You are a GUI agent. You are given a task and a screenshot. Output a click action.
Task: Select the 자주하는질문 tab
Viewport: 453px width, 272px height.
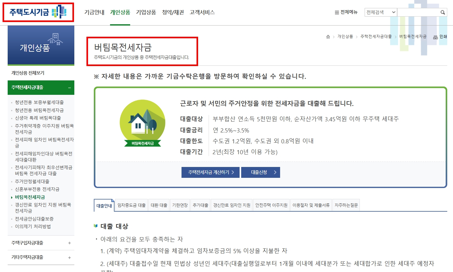[x=346, y=205]
